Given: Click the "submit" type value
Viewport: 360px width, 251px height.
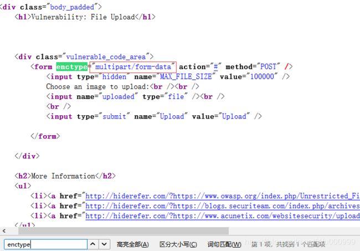Looking at the screenshot, I should (114, 117).
